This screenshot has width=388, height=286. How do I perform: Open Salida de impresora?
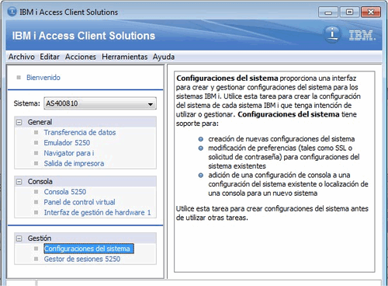(x=74, y=163)
